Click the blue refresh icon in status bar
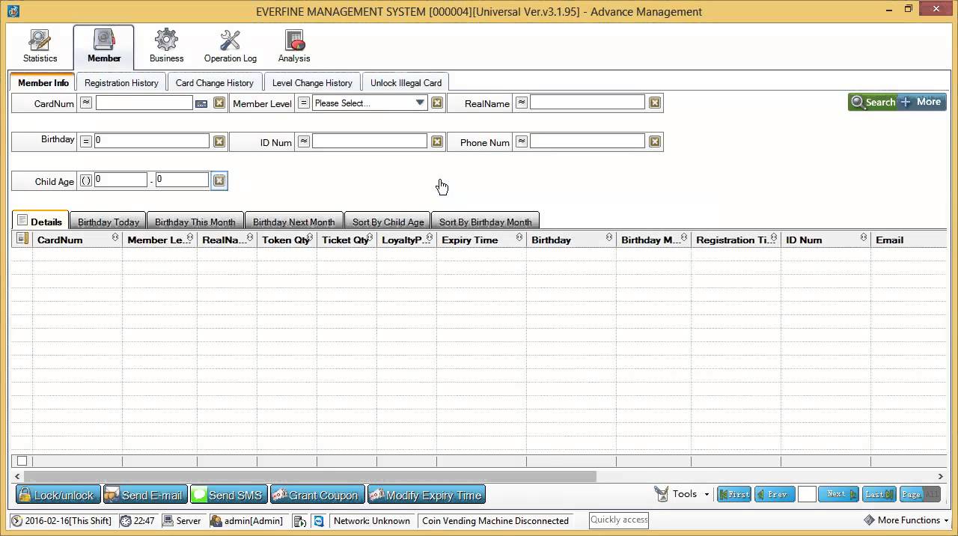958x536 pixels. click(x=319, y=521)
